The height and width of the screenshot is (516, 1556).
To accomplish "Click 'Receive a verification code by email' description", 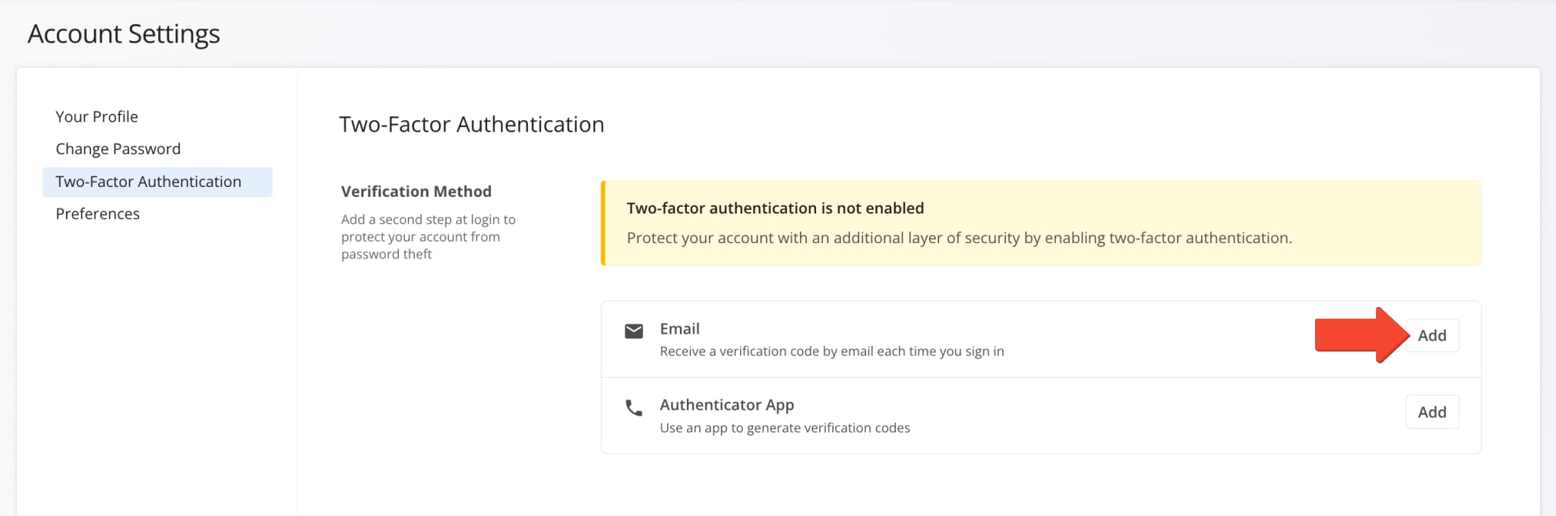I will coord(832,351).
